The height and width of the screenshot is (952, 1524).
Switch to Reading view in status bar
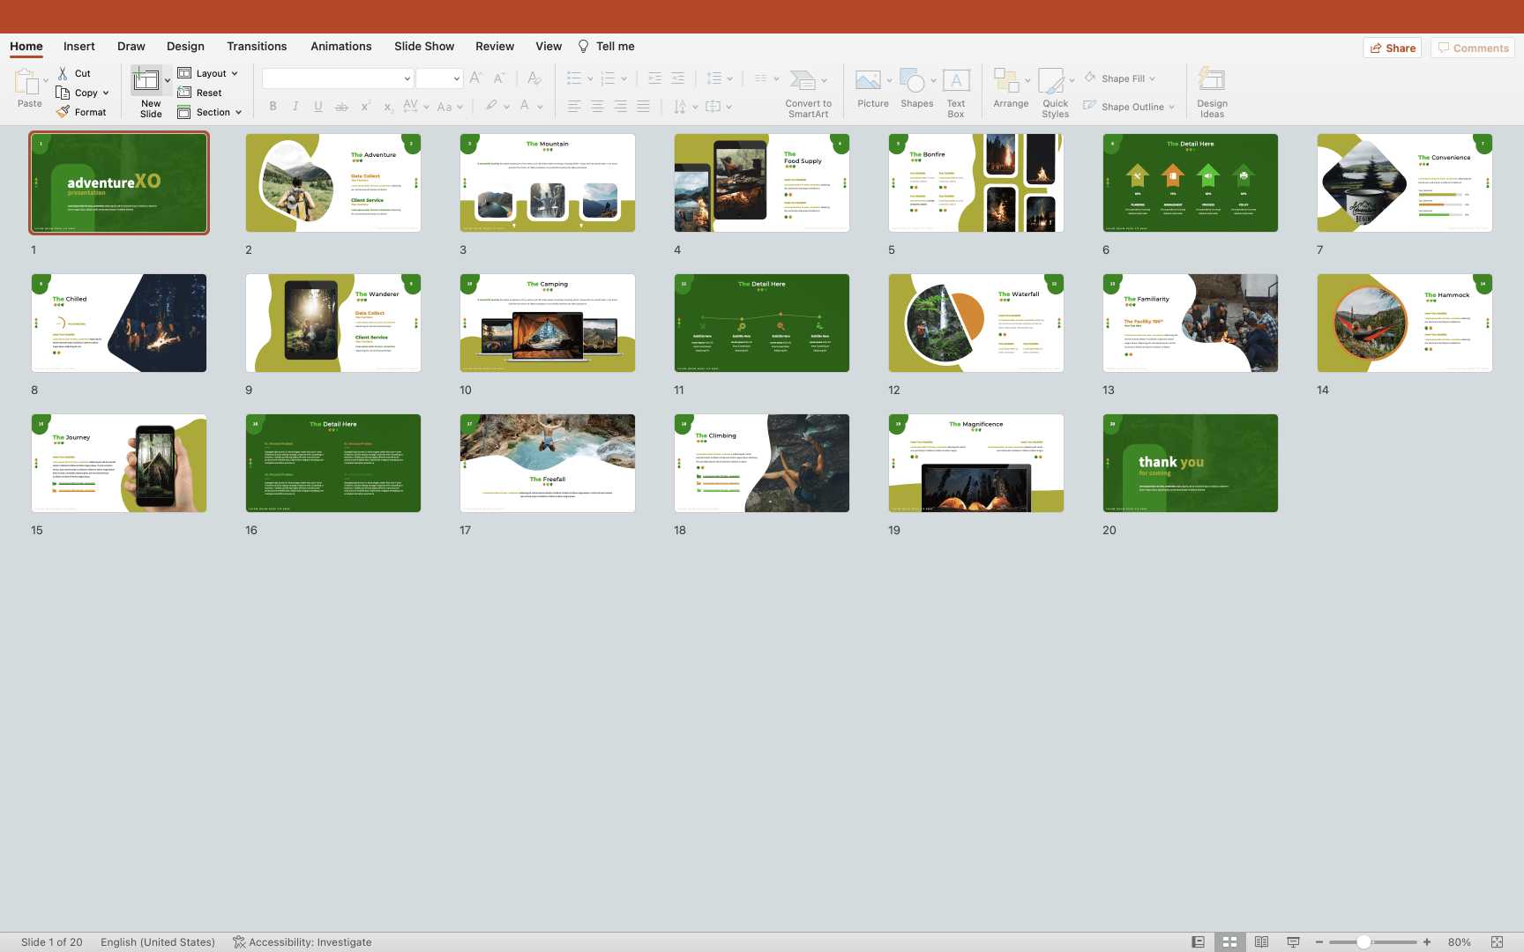1261,942
